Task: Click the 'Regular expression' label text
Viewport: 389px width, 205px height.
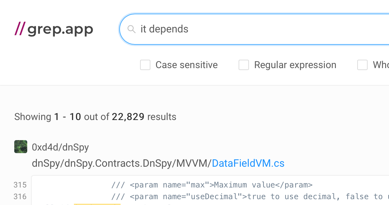Action: (295, 65)
